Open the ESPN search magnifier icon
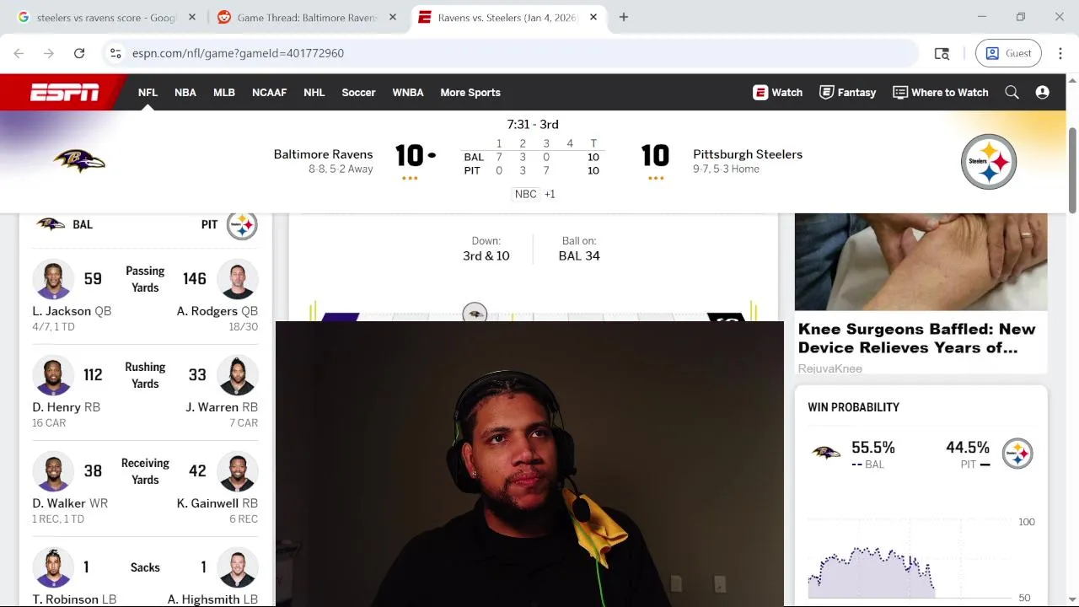This screenshot has width=1079, height=607. pos(1012,93)
